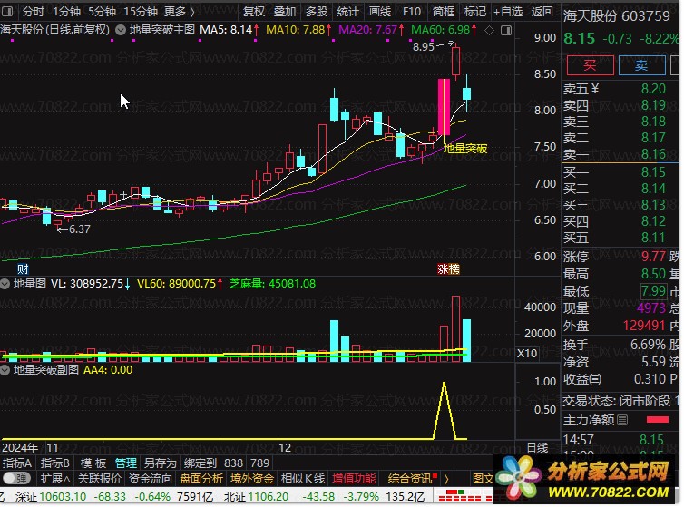This screenshot has height=507, width=684.
Task: Switch to 简框 simple frame
Action: pos(444,12)
